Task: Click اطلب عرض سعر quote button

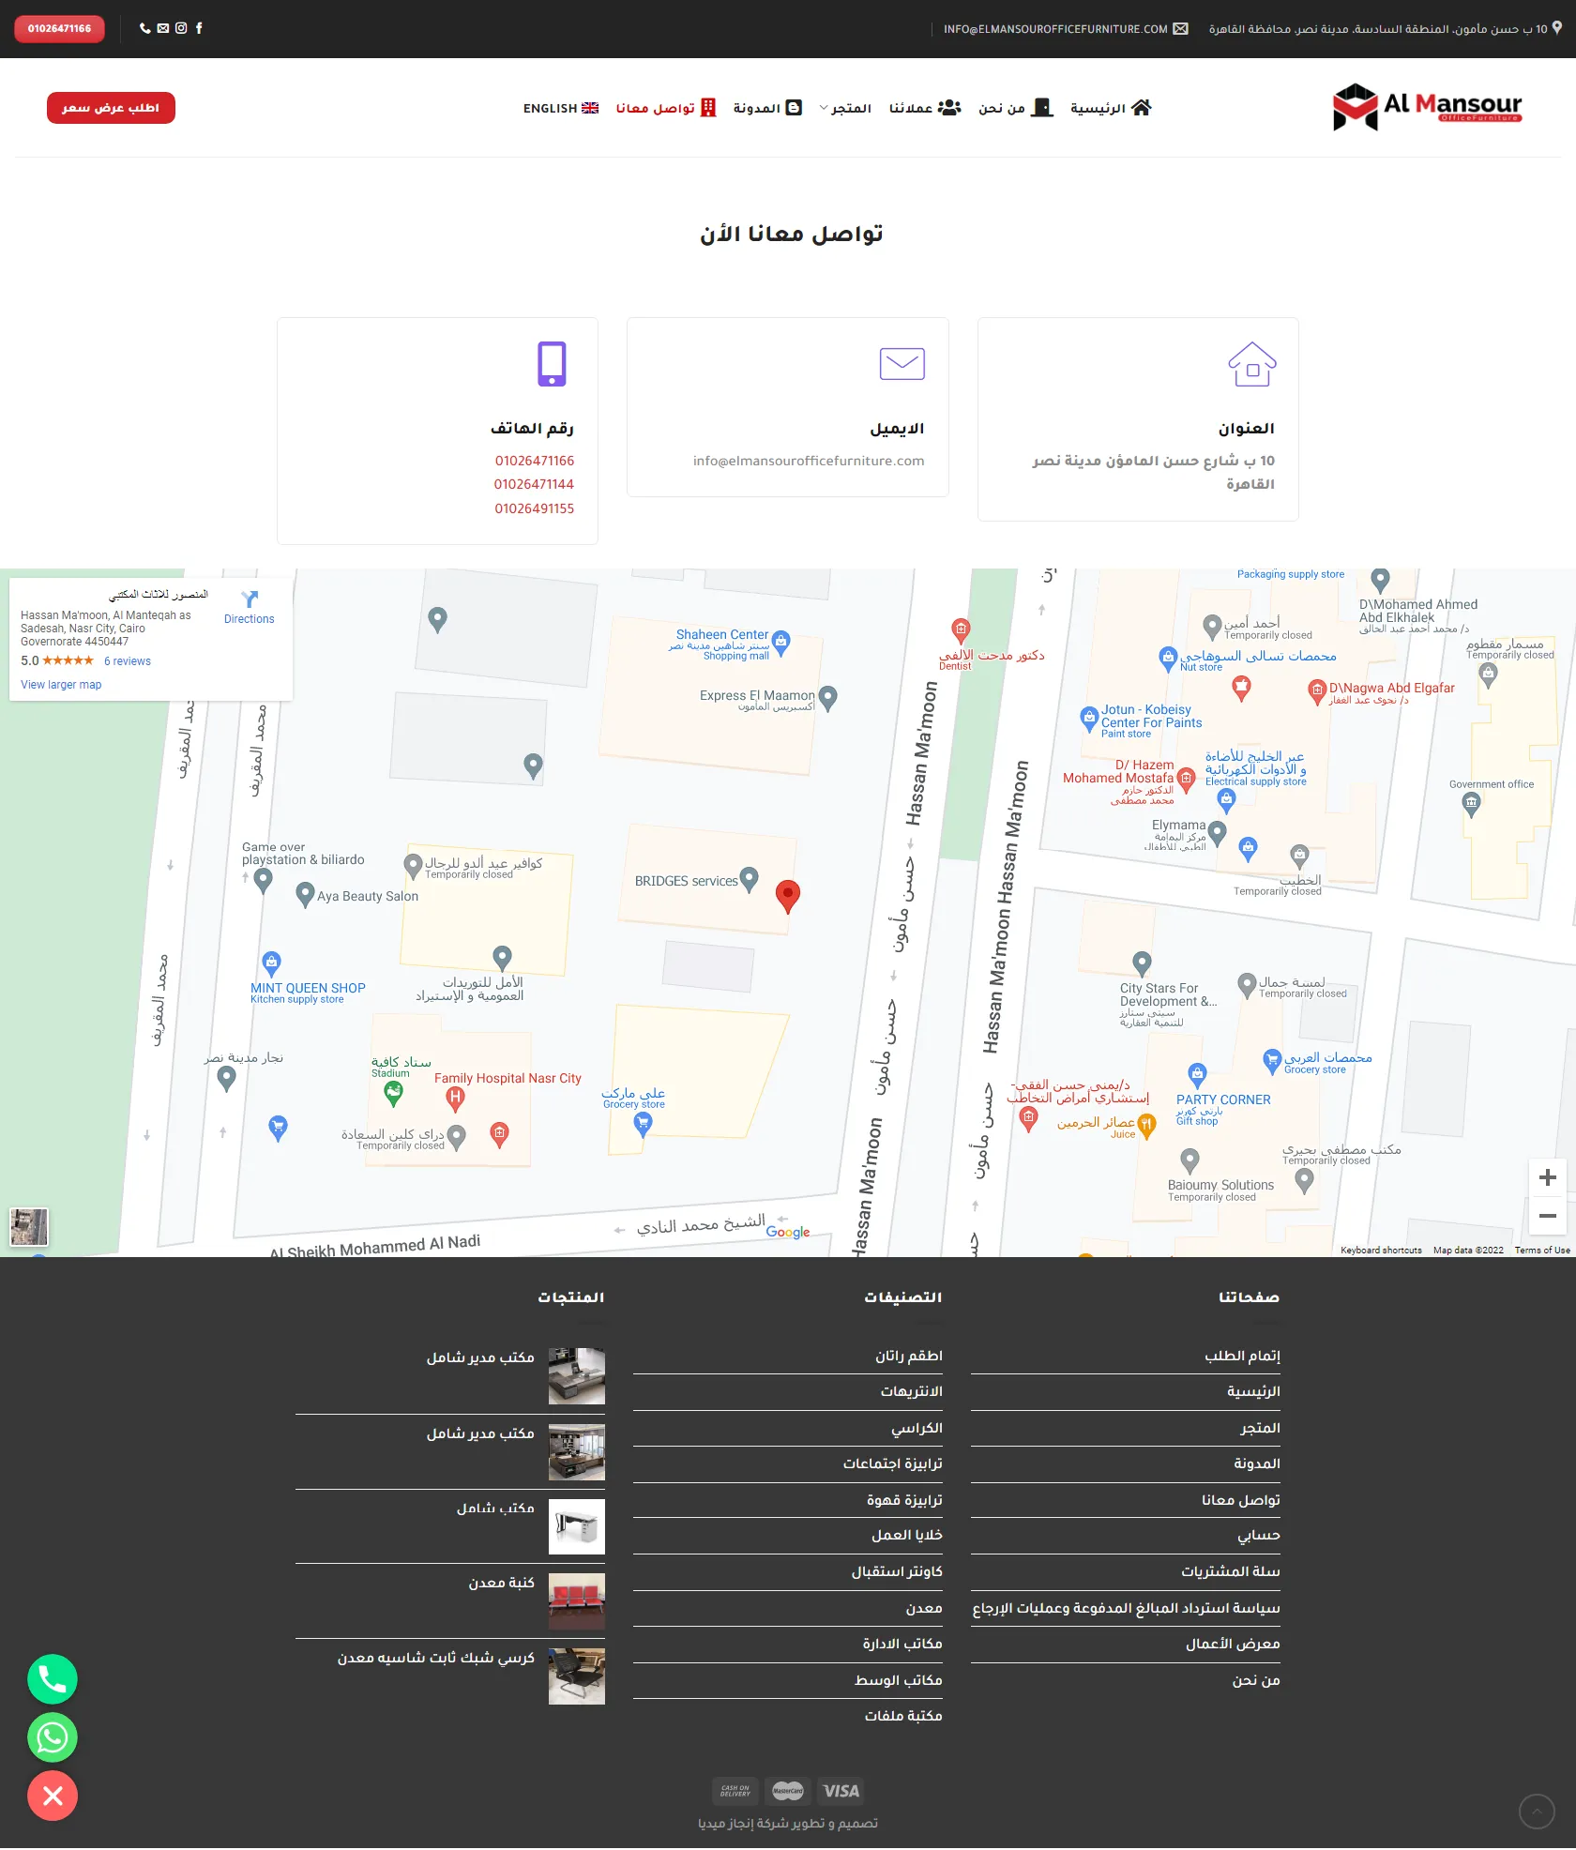Action: [x=111, y=108]
